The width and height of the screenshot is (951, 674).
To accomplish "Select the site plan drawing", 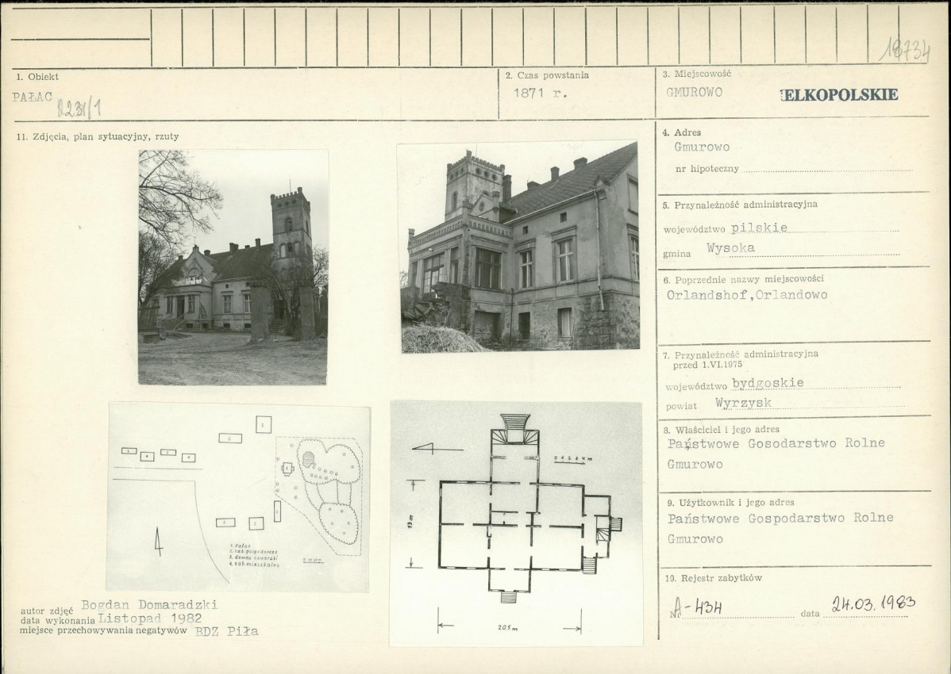I will 238,497.
